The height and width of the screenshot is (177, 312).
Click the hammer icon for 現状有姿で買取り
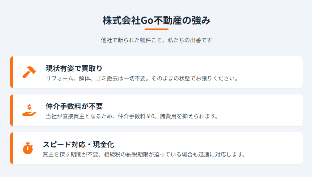click(x=29, y=72)
